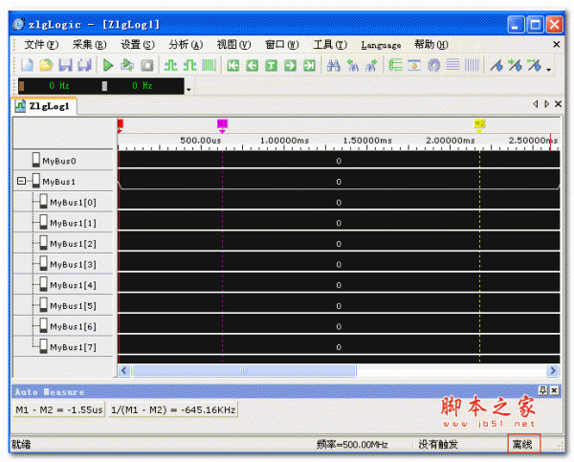
Task: Click the window download icon in toolbar
Action: (414, 66)
